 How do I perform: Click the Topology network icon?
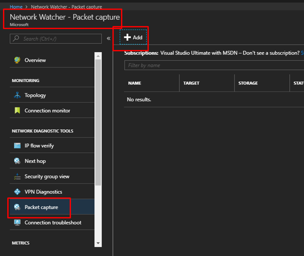tap(17, 95)
